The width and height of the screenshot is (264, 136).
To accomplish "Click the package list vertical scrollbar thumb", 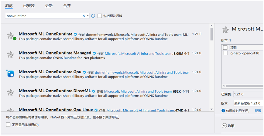I will point(212,34).
